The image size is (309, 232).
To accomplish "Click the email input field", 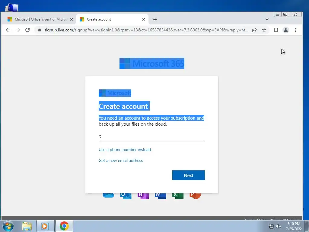I will [x=151, y=136].
